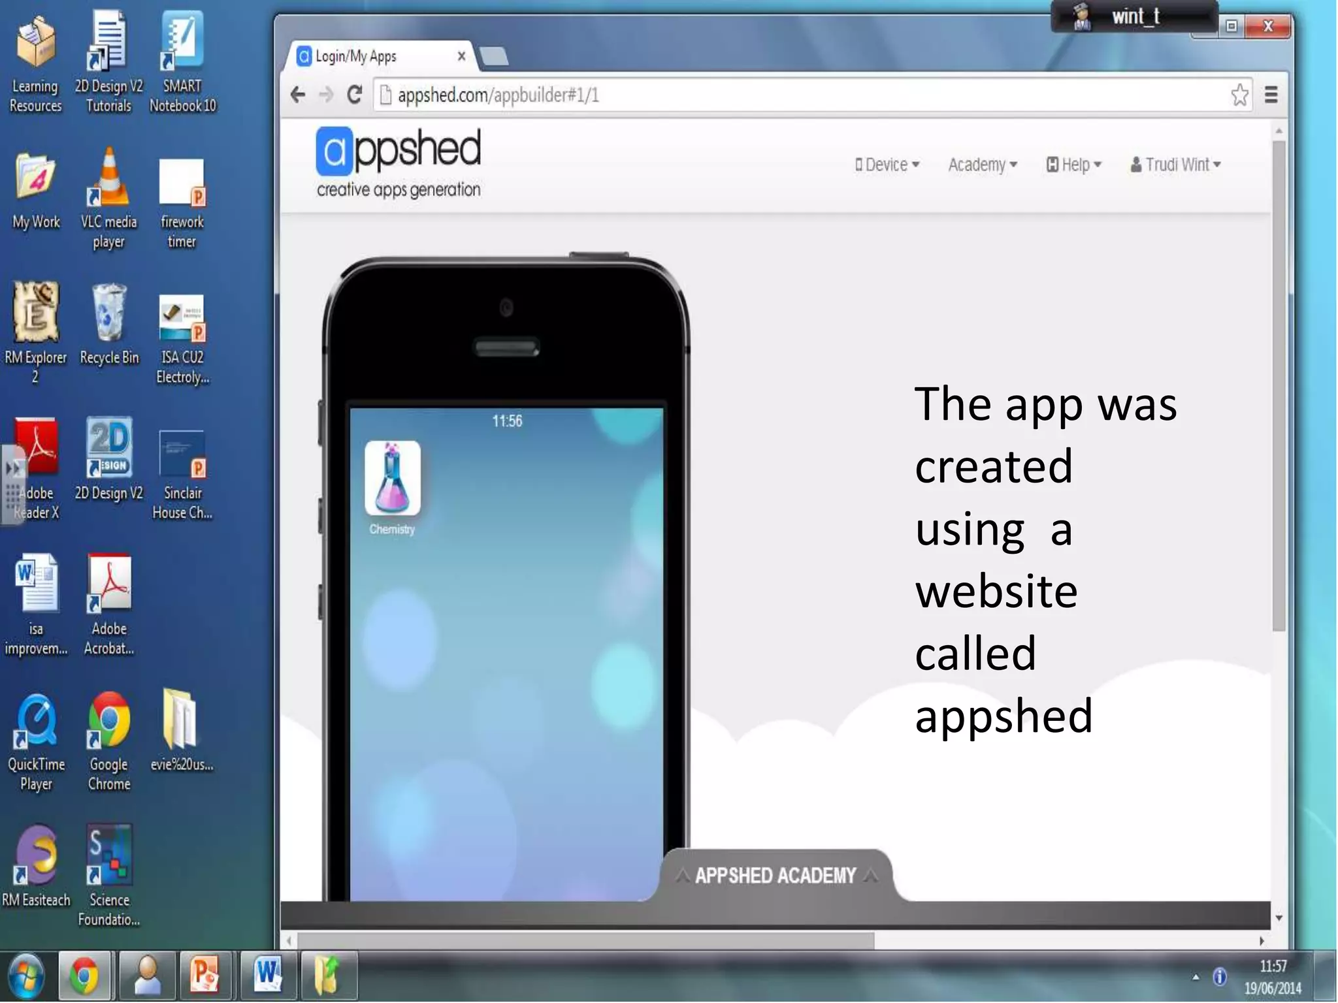1338x1003 pixels.
Task: Click the Chrome reload page icon
Action: pyautogui.click(x=354, y=95)
